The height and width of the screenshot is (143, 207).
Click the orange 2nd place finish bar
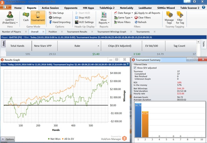(x=145, y=124)
